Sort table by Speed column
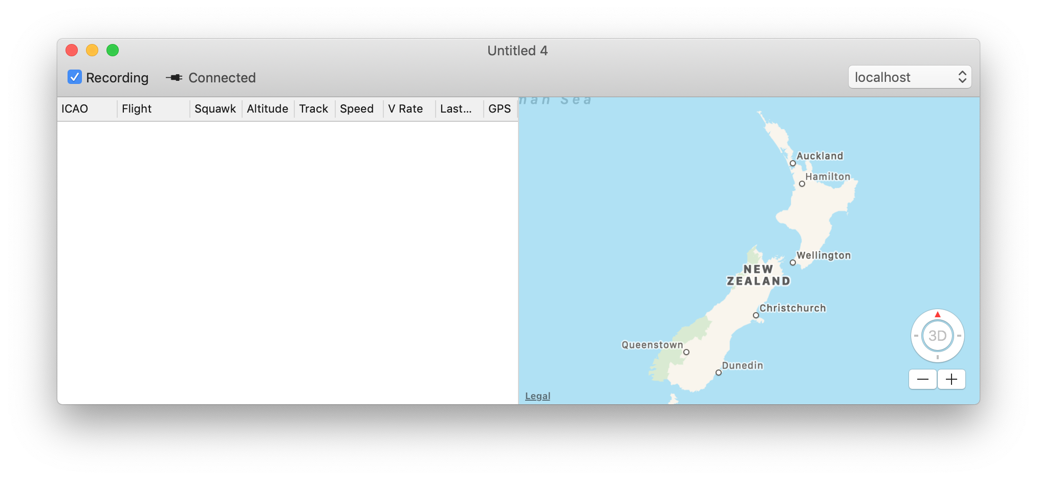Screen dimensions: 1037x480 tap(357, 109)
